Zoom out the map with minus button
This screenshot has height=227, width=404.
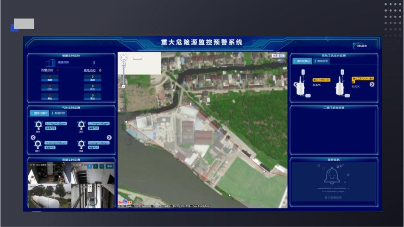pos(124,86)
